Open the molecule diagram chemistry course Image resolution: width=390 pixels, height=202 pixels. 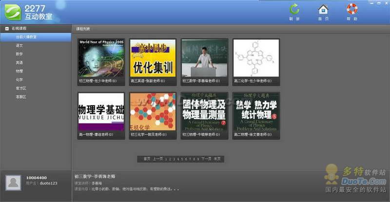(256, 58)
